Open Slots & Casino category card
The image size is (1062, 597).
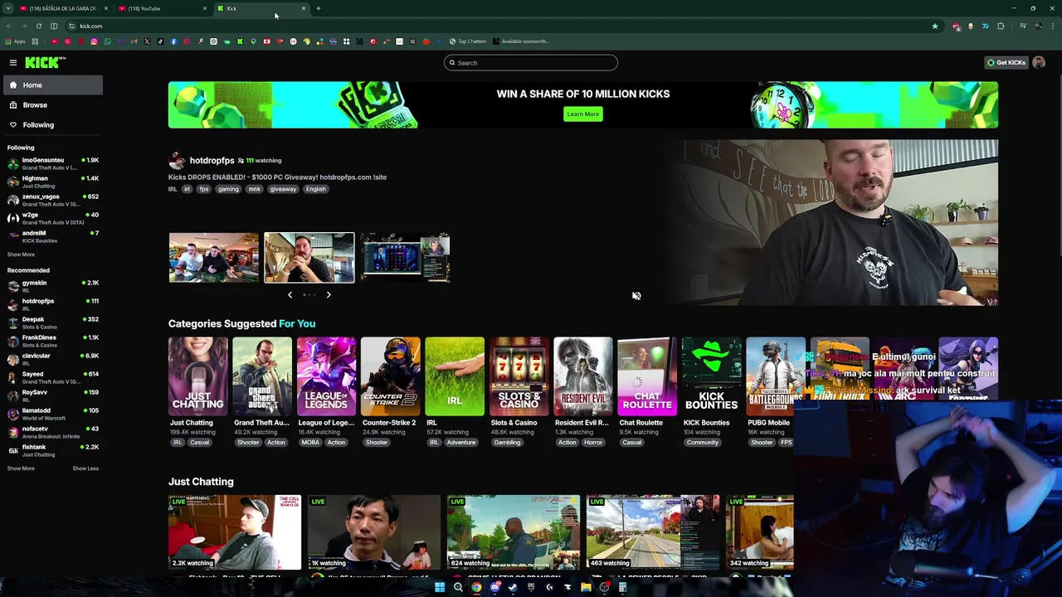pos(519,376)
